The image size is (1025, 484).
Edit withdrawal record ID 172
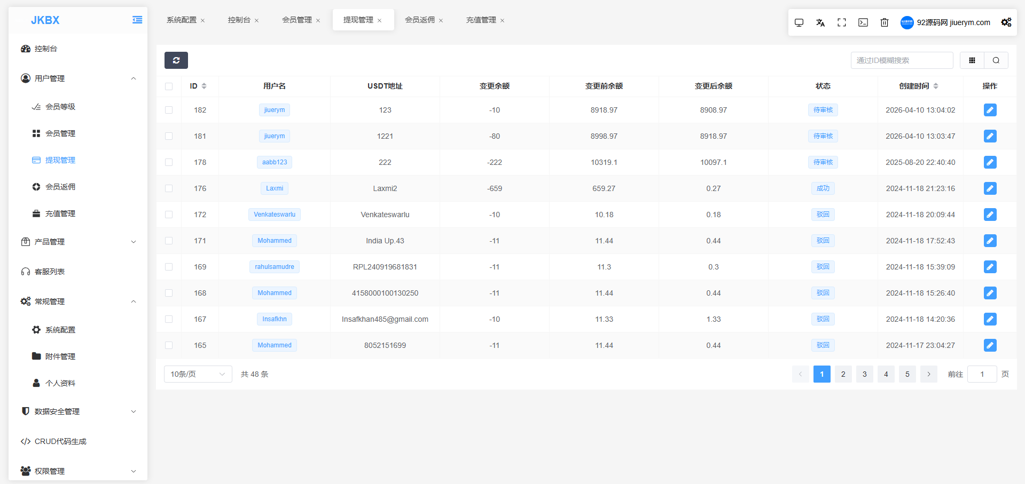pyautogui.click(x=990, y=215)
